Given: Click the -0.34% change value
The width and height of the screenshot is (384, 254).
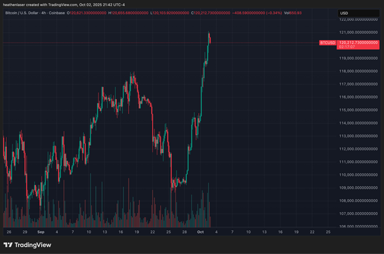Looking at the screenshot, I should coord(264,12).
